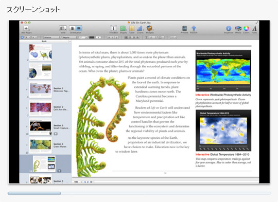The width and height of the screenshot is (278, 202).
Task: Select Section 5 label in sidebar
Action: point(58,181)
